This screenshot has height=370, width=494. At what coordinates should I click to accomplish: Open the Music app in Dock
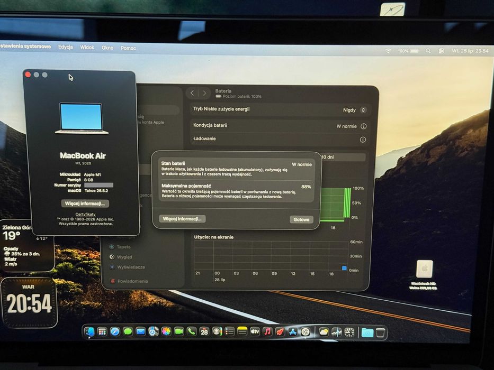tap(267, 331)
